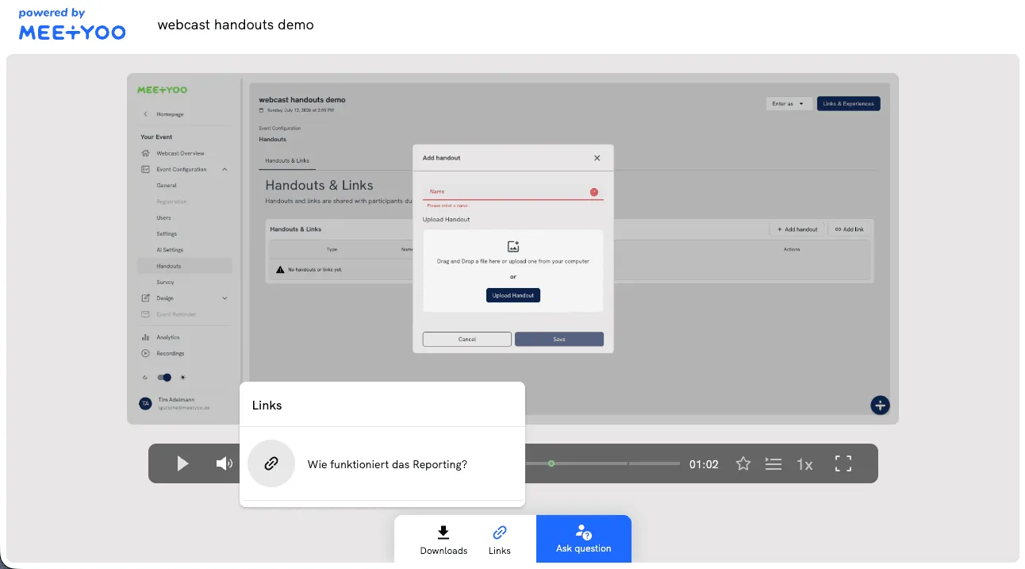Click the TA user avatar in video sidebar
Screen dimensions: 1025x569
145,403
